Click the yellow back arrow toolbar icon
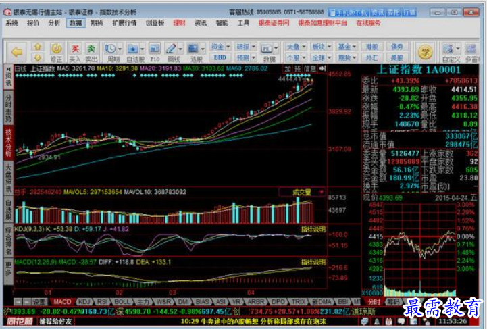 17,52
